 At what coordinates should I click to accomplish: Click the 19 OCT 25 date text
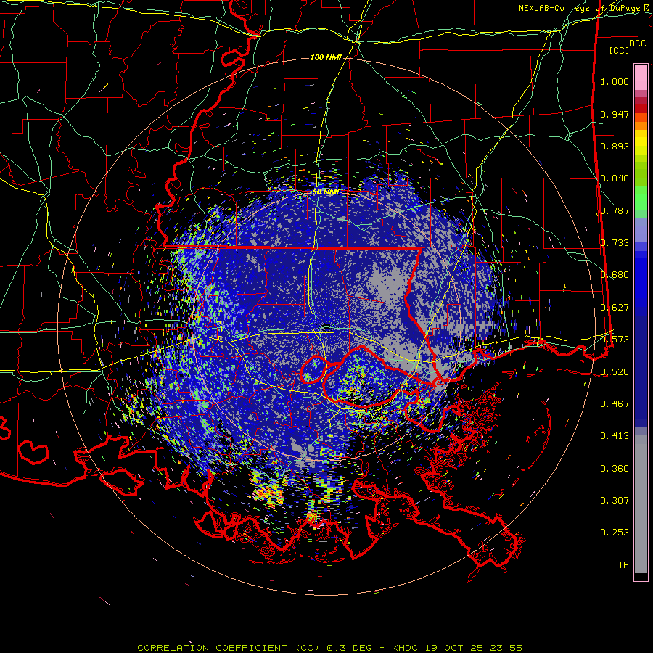[454, 648]
